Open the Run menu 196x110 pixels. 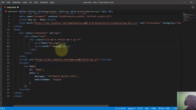tap(36, 2)
